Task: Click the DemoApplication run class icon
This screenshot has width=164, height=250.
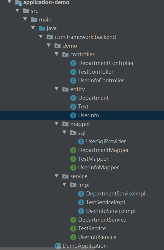Action: 58,246
